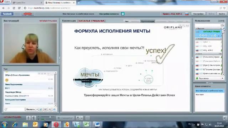Open the Настройки button at top right
Image resolution: width=228 pixels, height=128 pixels.
pyautogui.click(x=198, y=14)
